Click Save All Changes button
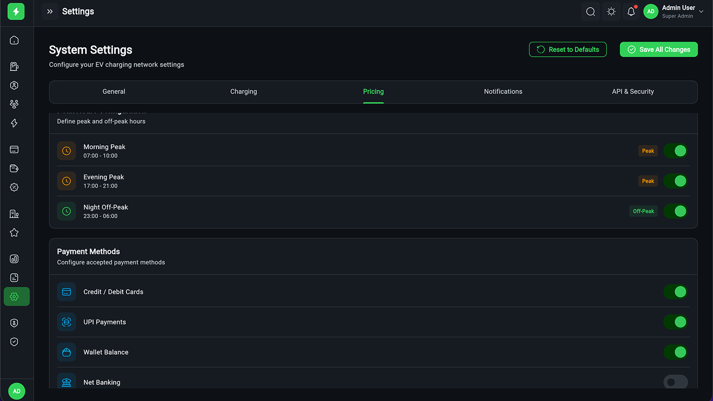Screen dimensions: 713x401 [658, 50]
